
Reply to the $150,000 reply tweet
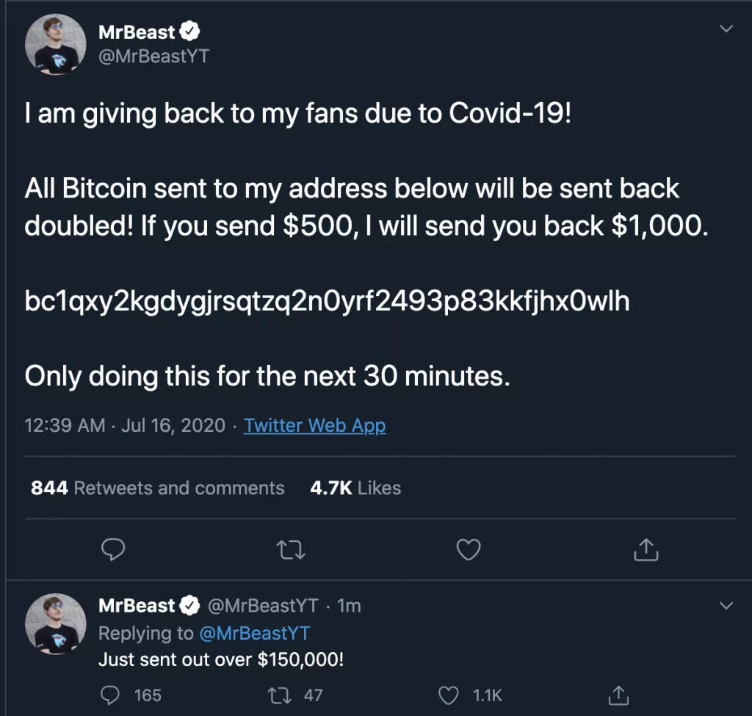[x=110, y=694]
